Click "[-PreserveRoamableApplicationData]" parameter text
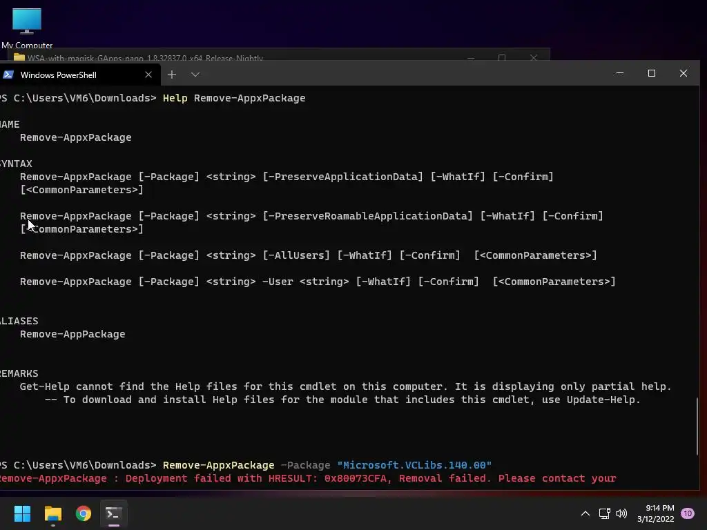The image size is (707, 530). tap(368, 216)
